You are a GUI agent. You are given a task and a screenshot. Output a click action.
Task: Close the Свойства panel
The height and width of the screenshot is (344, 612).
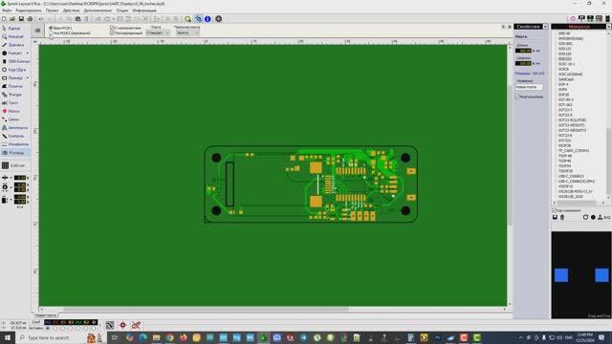(545, 27)
